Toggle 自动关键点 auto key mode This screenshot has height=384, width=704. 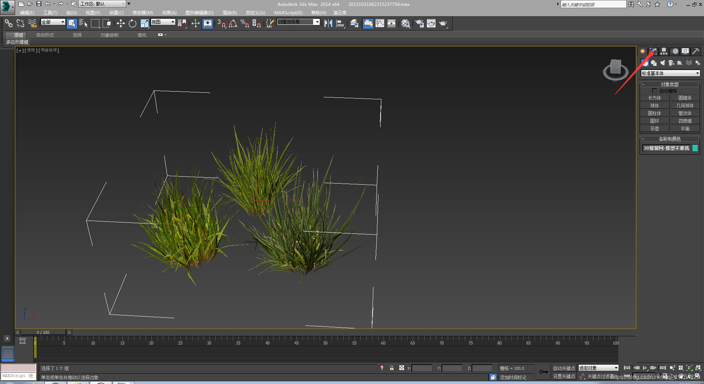coord(564,368)
